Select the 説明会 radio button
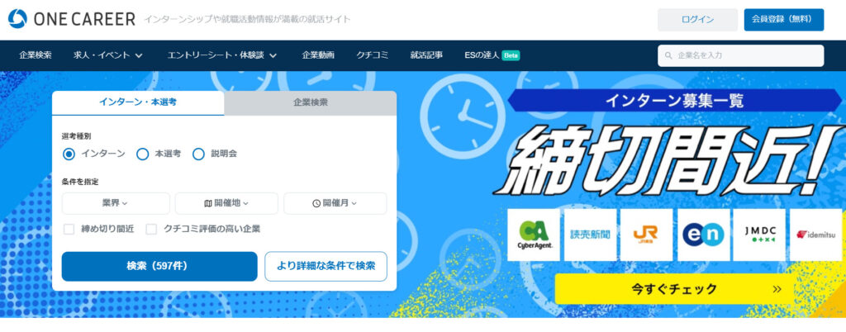Viewport: 846px width, 332px height. [198, 154]
